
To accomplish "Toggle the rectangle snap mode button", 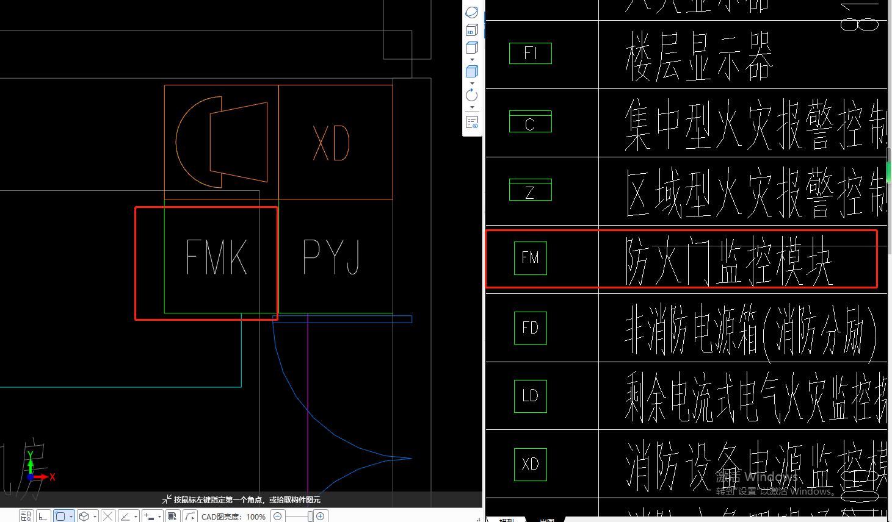I will coord(60,517).
